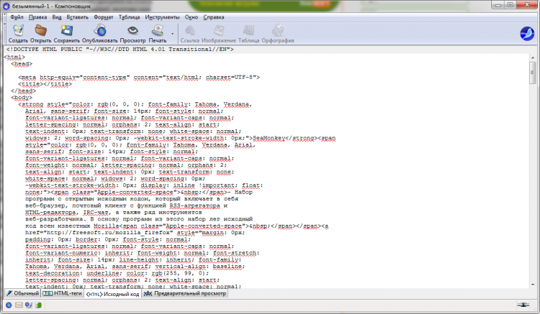Click the "<title></title>" line in source

coord(45,84)
